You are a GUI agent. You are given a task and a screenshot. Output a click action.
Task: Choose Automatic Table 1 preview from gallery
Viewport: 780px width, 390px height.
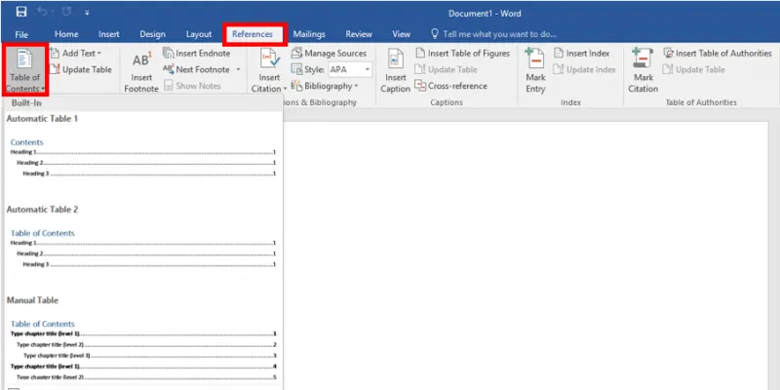[143, 155]
